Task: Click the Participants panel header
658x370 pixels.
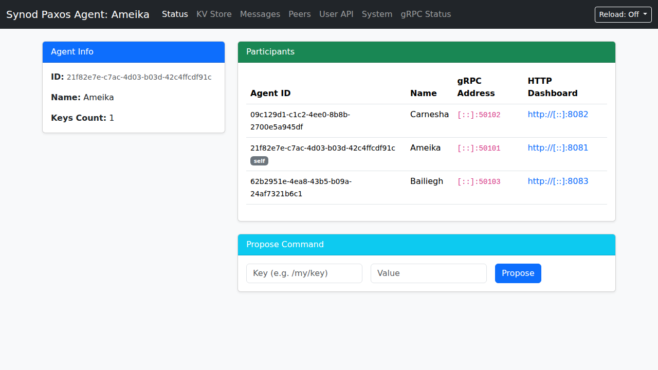Action: coord(270,52)
